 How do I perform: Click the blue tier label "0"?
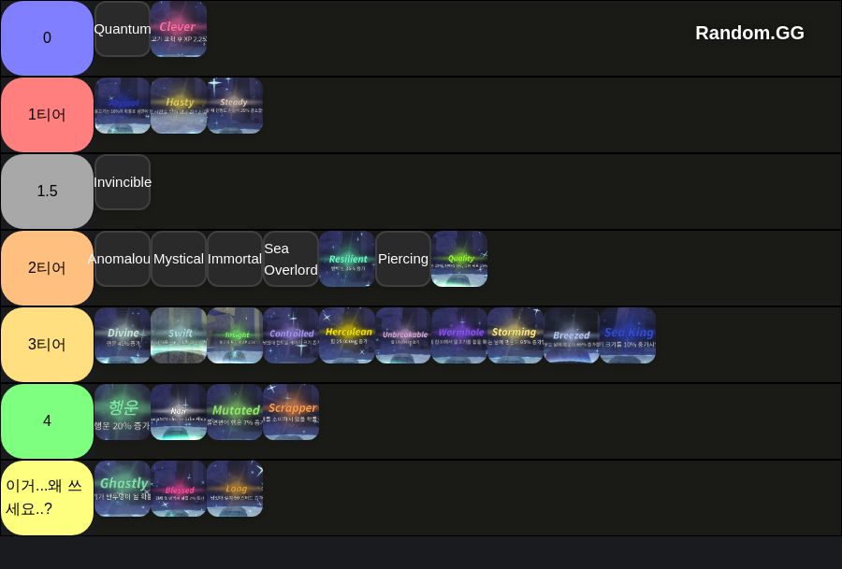click(x=48, y=38)
